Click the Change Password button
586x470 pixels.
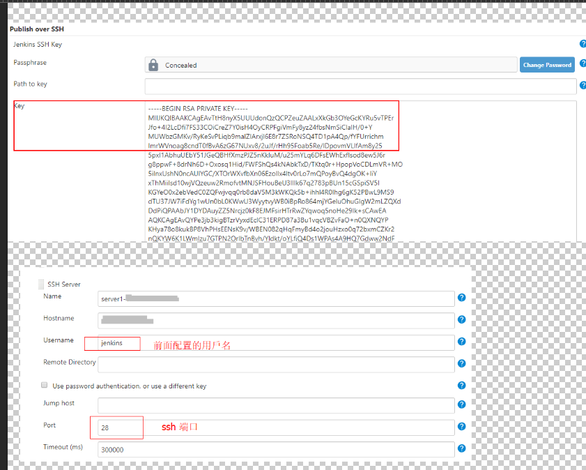click(547, 65)
